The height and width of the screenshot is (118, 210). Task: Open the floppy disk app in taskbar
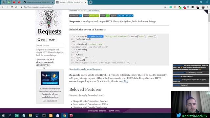(x=58, y=115)
